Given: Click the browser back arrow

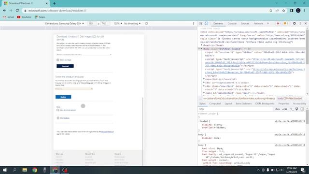Looking at the screenshot, I should pyautogui.click(x=4, y=11).
